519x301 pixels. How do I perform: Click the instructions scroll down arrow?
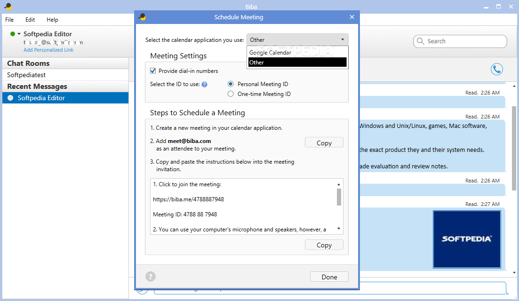coord(339,229)
